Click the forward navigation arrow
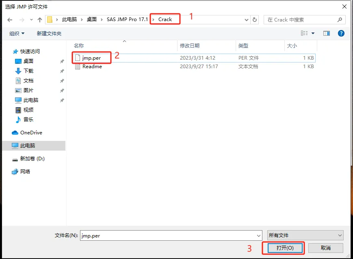 click(x=22, y=20)
